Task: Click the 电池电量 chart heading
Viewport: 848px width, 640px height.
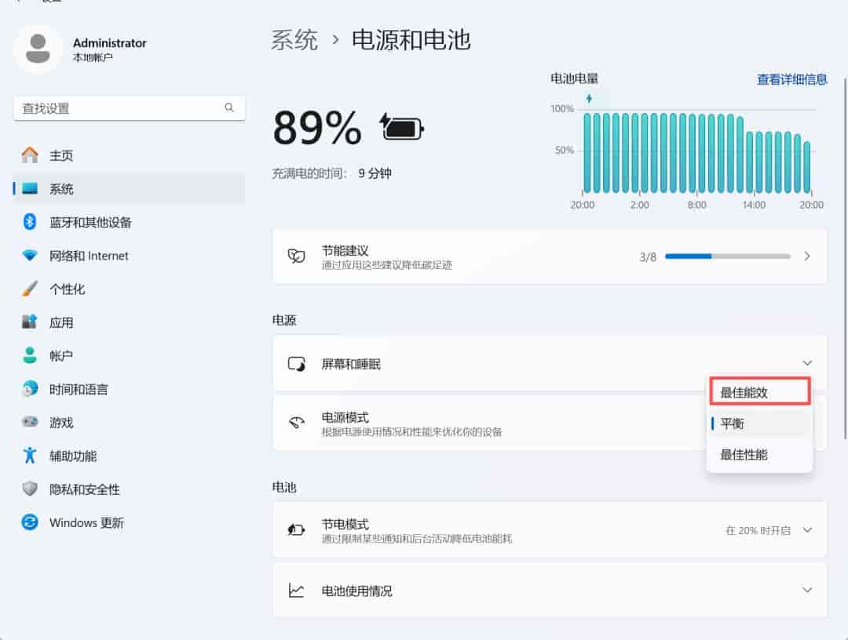Action: pos(574,79)
